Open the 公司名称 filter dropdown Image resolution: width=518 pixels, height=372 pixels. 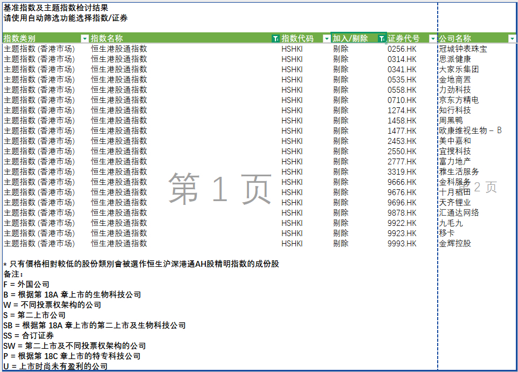[x=512, y=39]
